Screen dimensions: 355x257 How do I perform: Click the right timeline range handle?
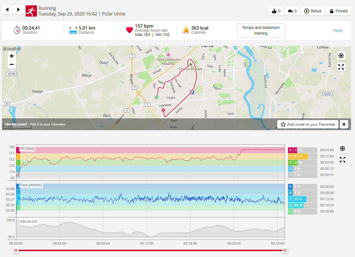click(285, 250)
